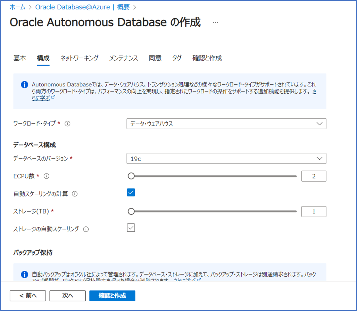Open the タグ tab
Image resolution: width=357 pixels, height=311 pixels.
[177, 58]
